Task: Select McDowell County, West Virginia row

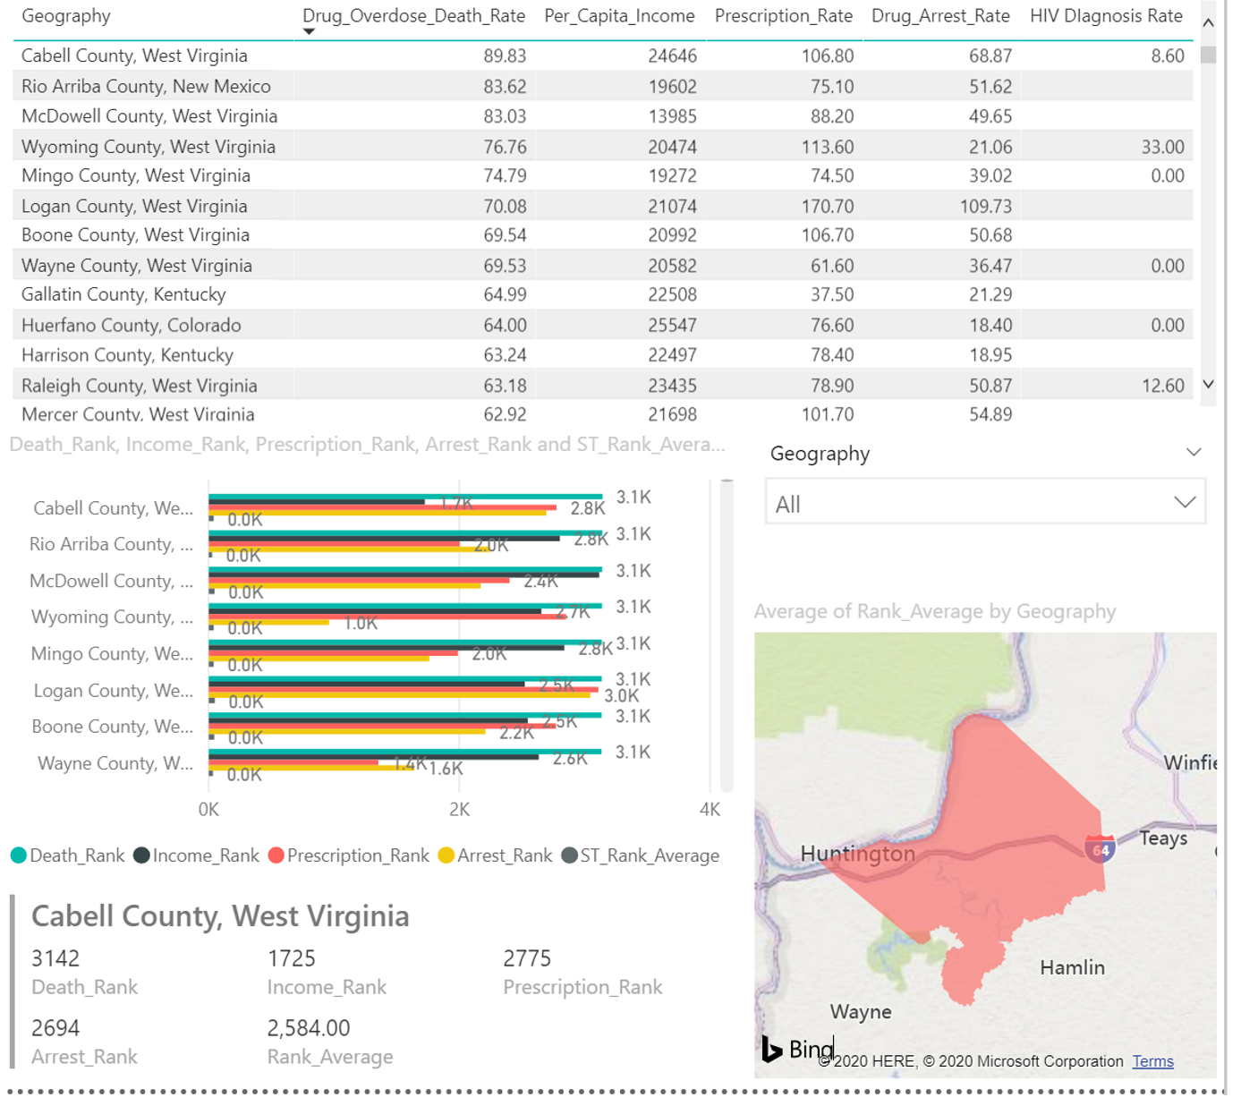Action: coord(602,116)
